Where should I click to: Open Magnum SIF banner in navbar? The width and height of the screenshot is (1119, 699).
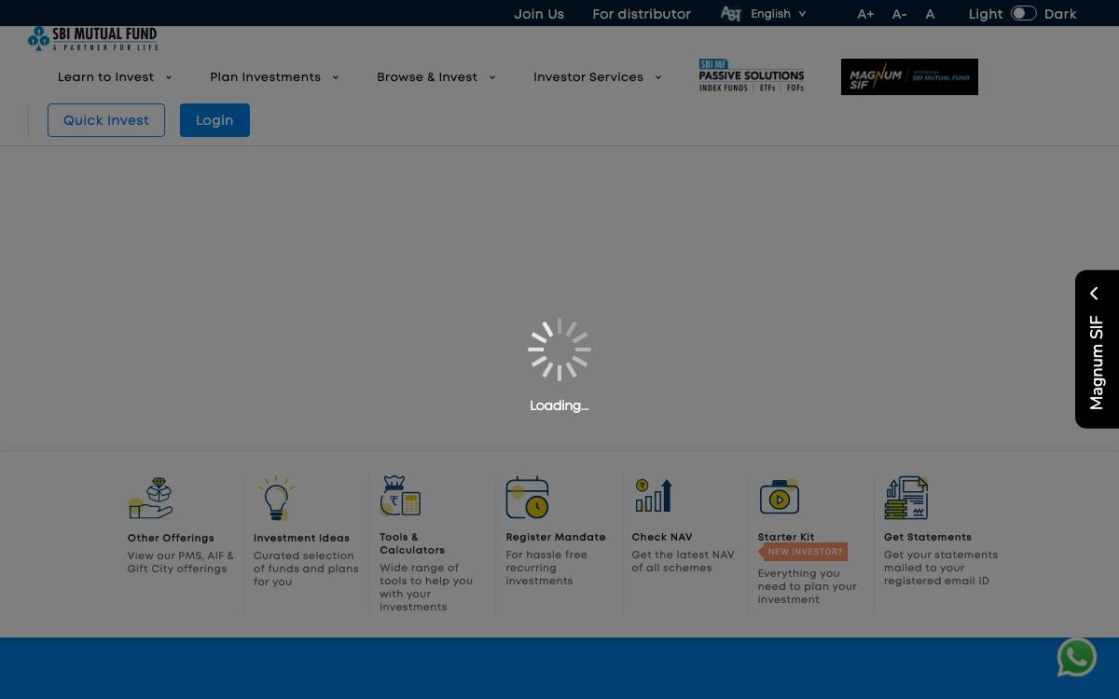(x=909, y=76)
